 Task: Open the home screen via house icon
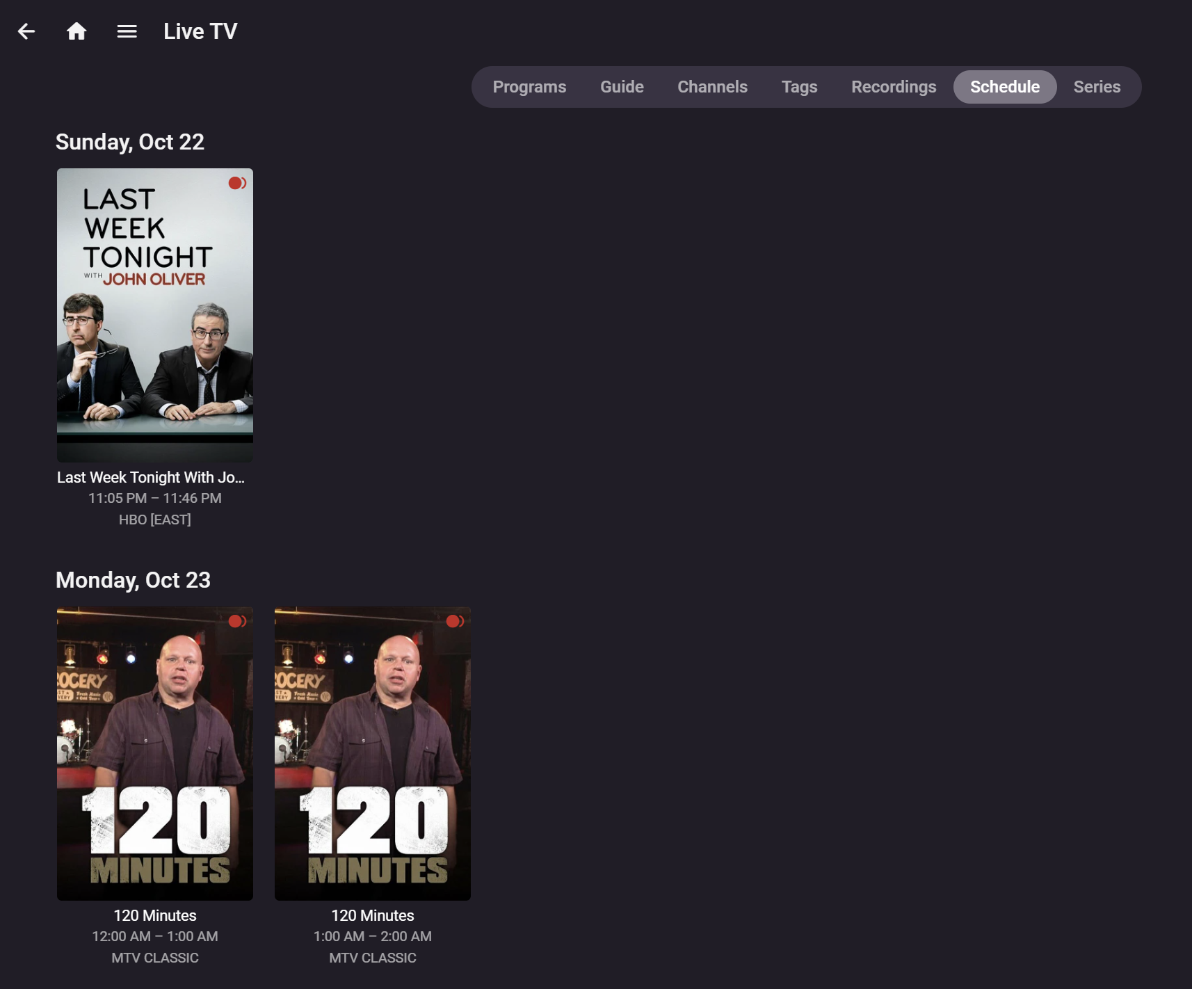(76, 31)
